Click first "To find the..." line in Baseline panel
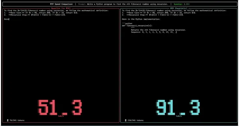This screenshot has width=239, height=126. (x=56, y=10)
